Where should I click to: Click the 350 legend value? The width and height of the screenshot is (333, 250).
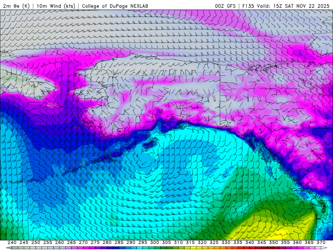[x=273, y=242]
